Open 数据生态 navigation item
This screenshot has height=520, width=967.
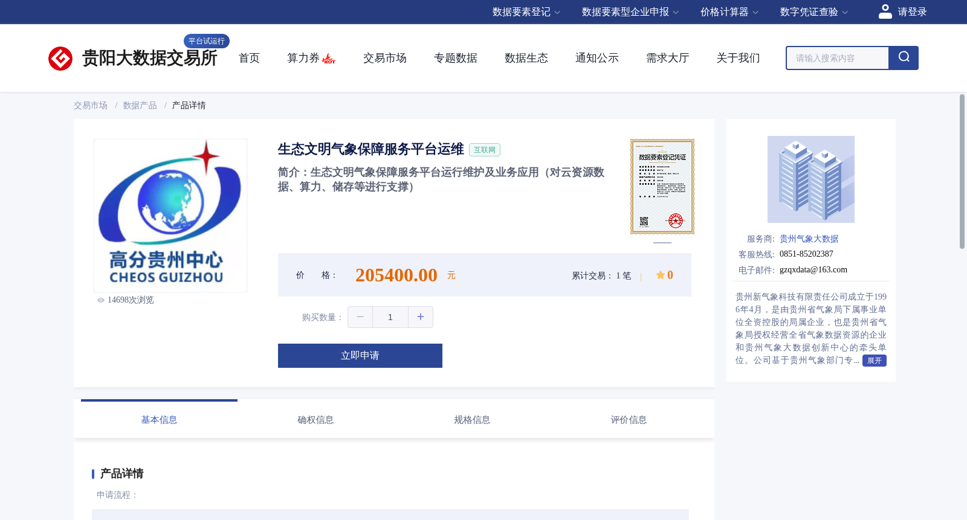pos(526,58)
